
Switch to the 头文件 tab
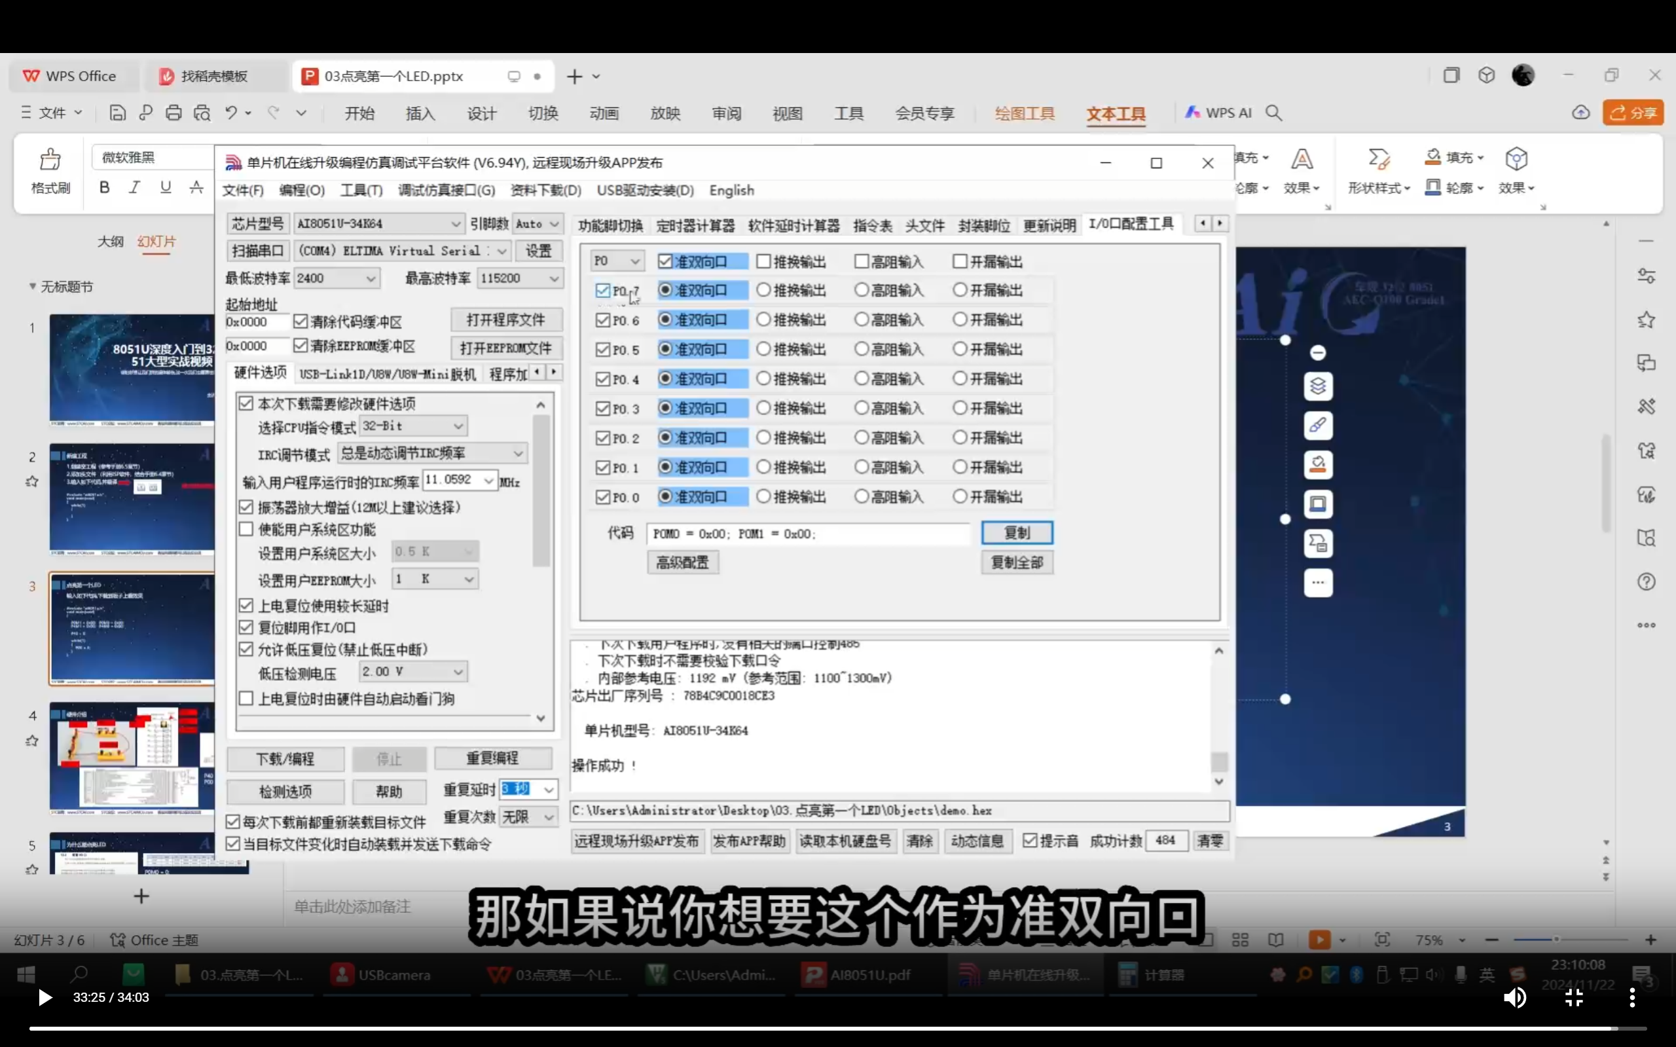[x=925, y=226]
